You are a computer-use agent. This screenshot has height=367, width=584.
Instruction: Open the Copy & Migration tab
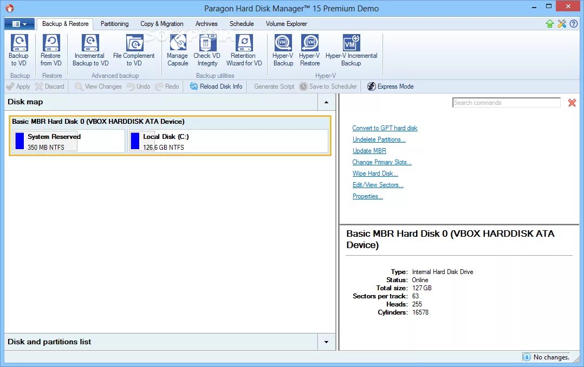pyautogui.click(x=161, y=24)
